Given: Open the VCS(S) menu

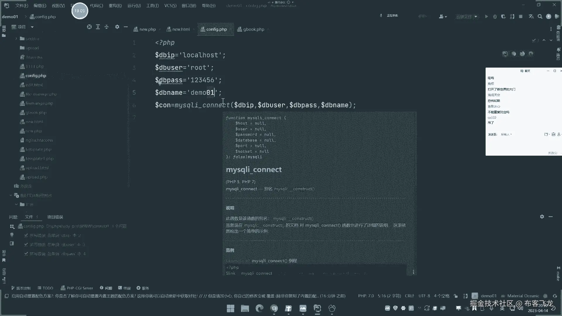Looking at the screenshot, I should (170, 6).
